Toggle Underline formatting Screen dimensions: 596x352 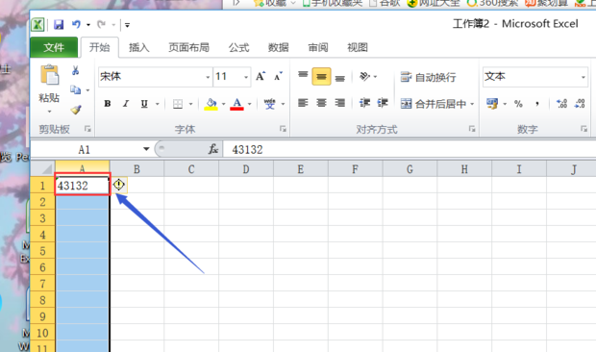pos(144,104)
